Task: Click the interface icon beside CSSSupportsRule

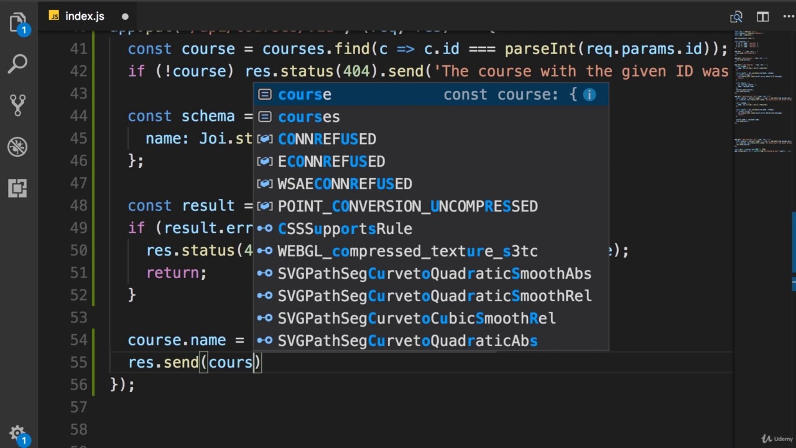Action: tap(265, 229)
